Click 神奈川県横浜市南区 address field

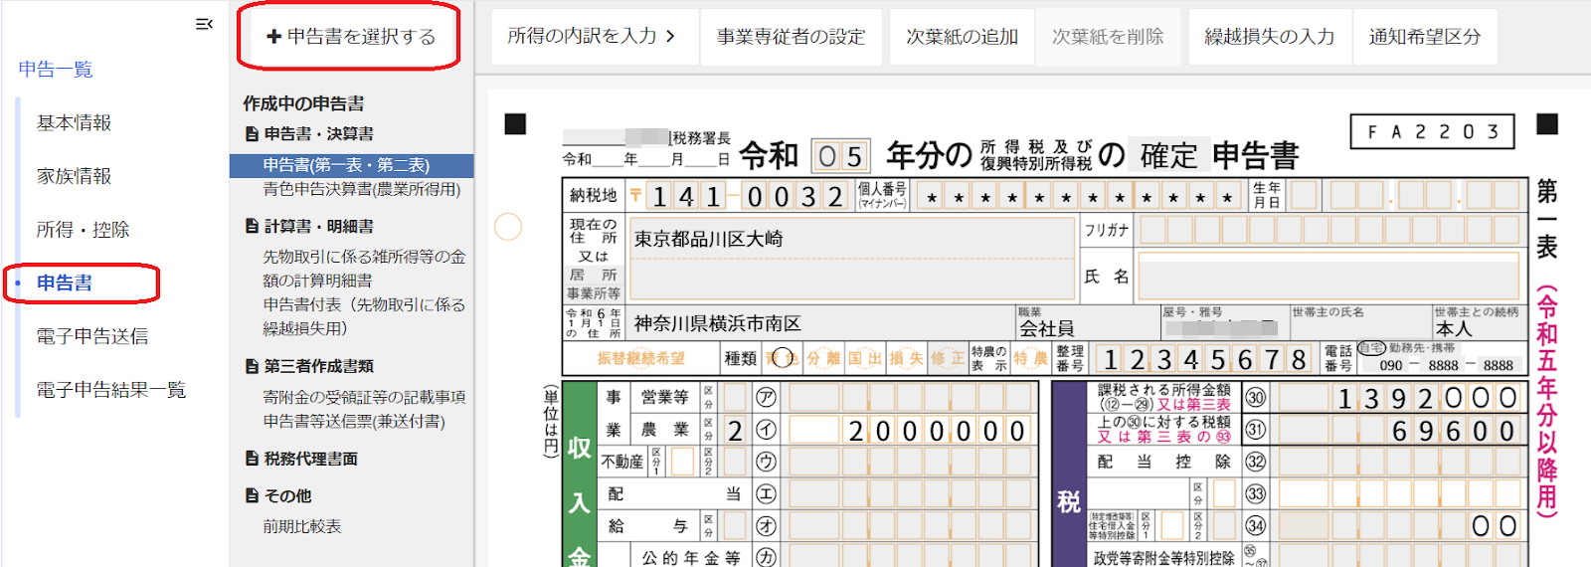coord(822,323)
